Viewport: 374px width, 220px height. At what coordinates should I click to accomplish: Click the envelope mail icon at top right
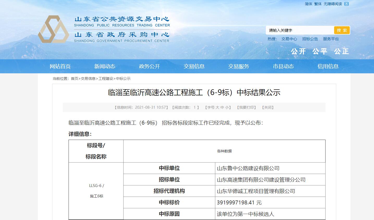tap(346, 4)
